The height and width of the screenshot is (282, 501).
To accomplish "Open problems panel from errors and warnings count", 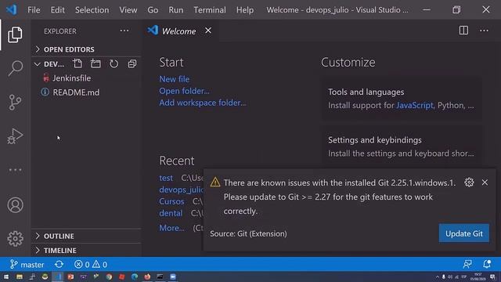I will click(x=91, y=265).
